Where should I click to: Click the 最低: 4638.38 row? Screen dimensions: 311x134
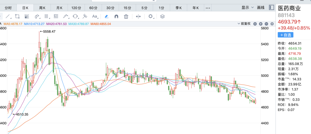[x=290, y=59]
